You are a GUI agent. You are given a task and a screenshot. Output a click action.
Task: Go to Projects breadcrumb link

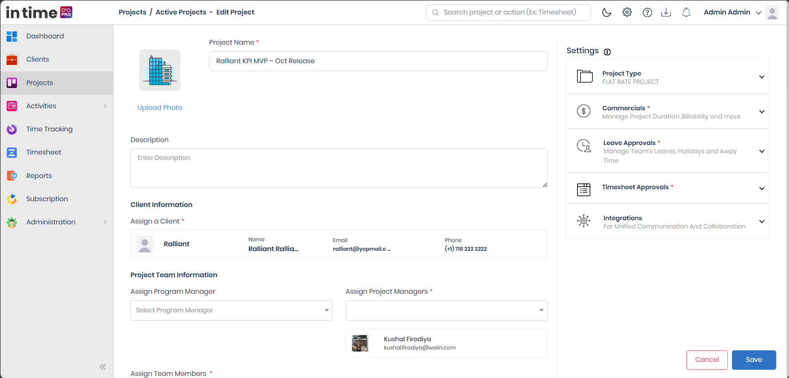133,12
